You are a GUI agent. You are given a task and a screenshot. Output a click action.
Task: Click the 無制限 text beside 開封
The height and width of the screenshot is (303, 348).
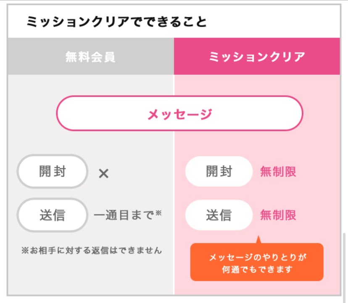pyautogui.click(x=278, y=172)
